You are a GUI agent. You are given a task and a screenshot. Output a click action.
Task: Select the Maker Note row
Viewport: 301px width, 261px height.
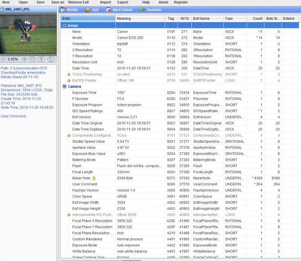click(x=81, y=178)
